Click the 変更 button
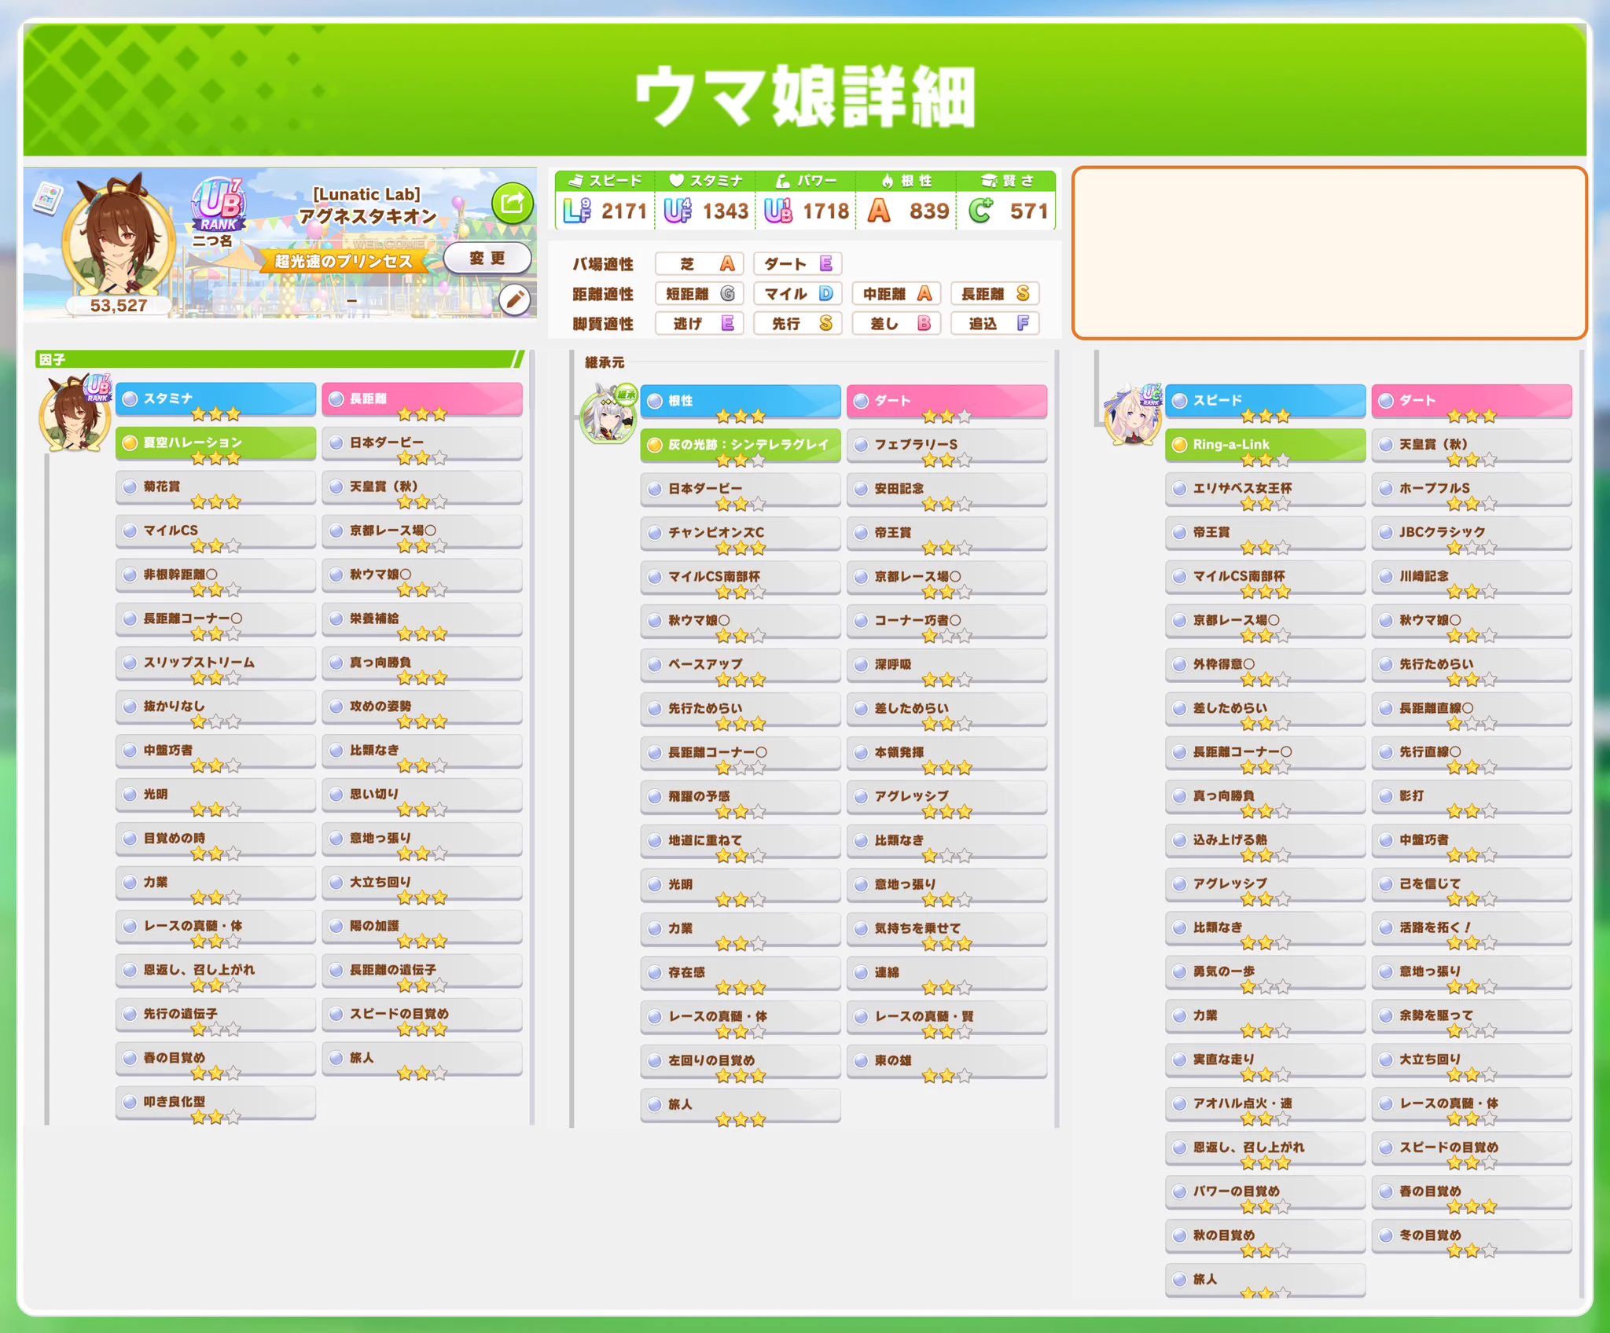This screenshot has height=1333, width=1610. (x=487, y=258)
